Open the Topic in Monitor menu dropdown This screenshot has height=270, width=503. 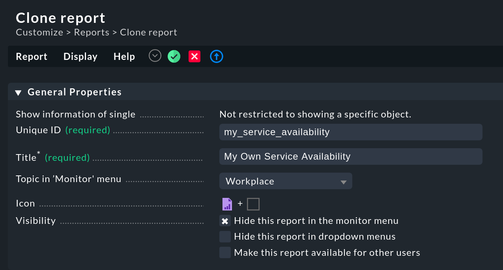tap(286, 181)
